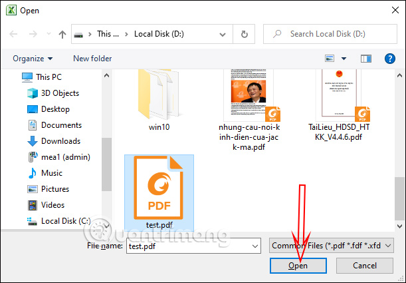The width and height of the screenshot is (406, 283).
Task: Click the 3D Objects cube icon
Action: [33, 93]
